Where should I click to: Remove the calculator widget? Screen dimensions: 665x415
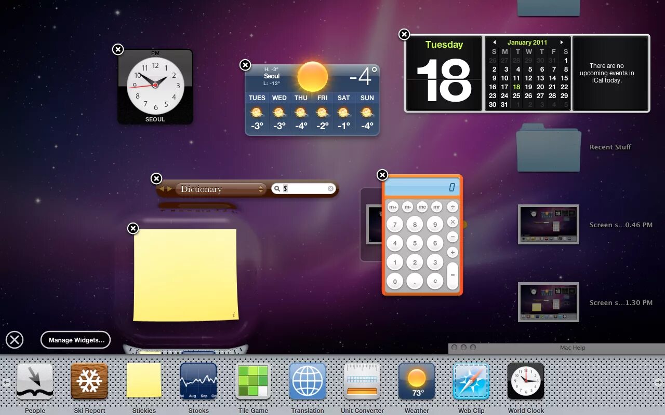(382, 175)
